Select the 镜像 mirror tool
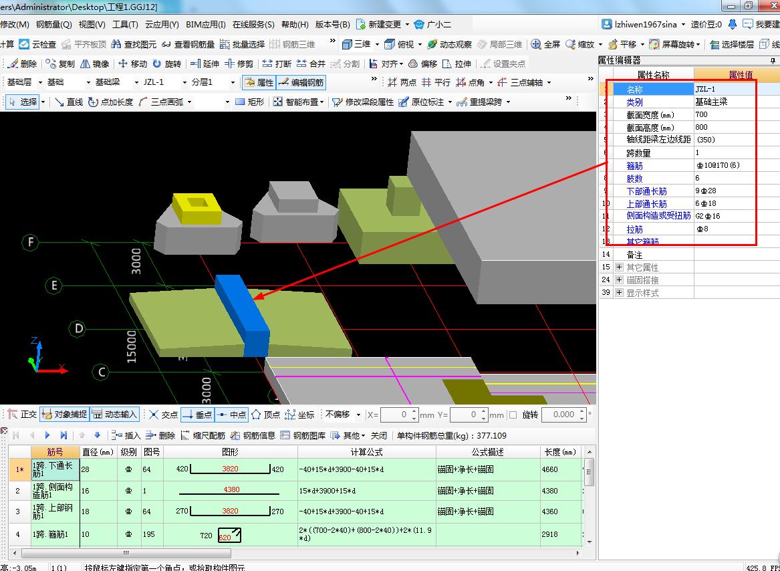 click(x=94, y=64)
